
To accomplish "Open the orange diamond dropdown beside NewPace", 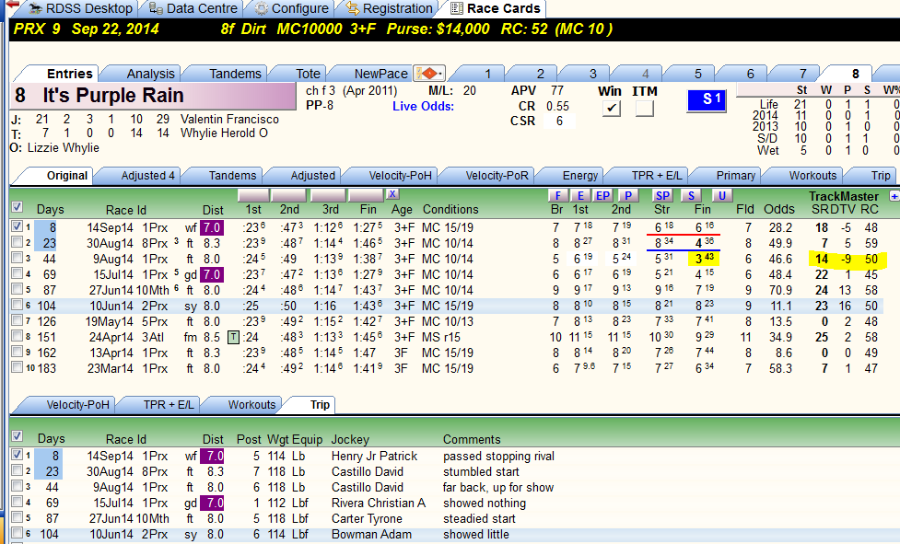I will coord(429,74).
